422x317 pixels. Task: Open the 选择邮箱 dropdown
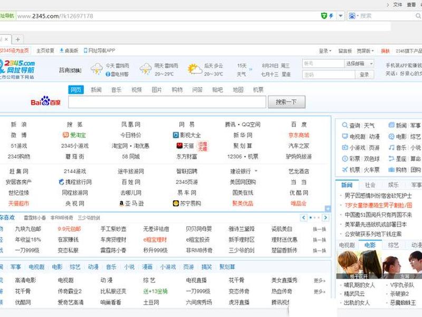click(359, 63)
